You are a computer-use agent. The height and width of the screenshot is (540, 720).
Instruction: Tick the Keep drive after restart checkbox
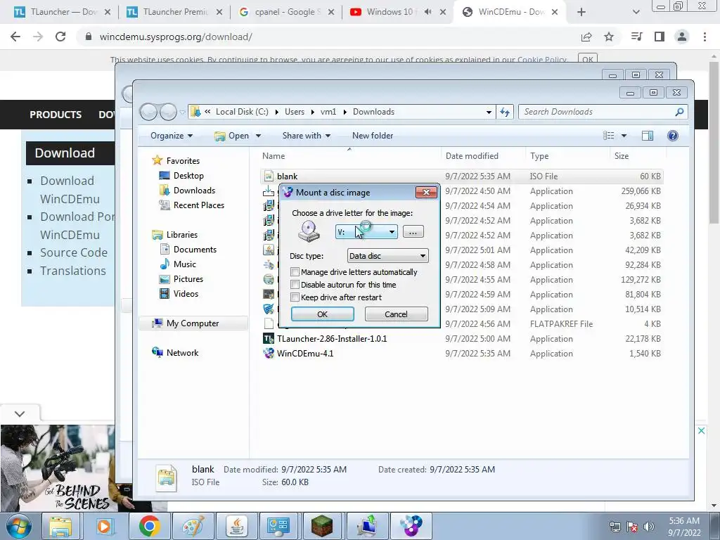click(295, 297)
